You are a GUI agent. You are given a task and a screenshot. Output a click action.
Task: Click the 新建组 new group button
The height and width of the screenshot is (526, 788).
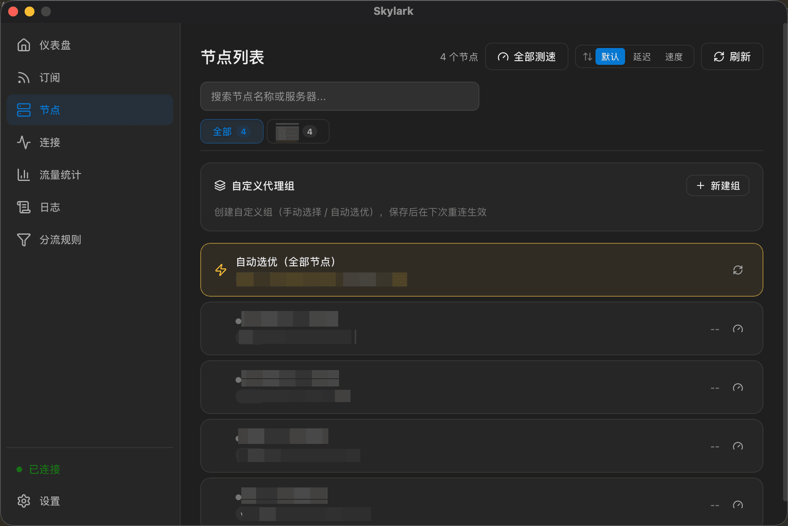[x=718, y=186]
